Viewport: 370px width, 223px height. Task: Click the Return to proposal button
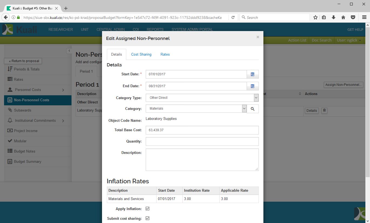23,61
